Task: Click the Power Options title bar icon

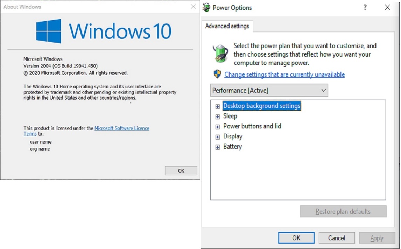Action: (x=206, y=8)
